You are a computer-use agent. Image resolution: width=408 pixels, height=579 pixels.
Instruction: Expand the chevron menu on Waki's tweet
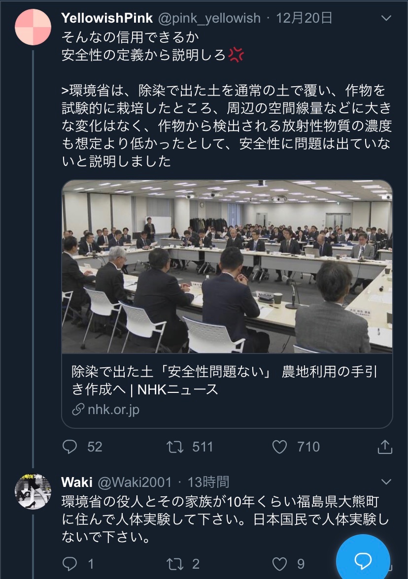386,482
